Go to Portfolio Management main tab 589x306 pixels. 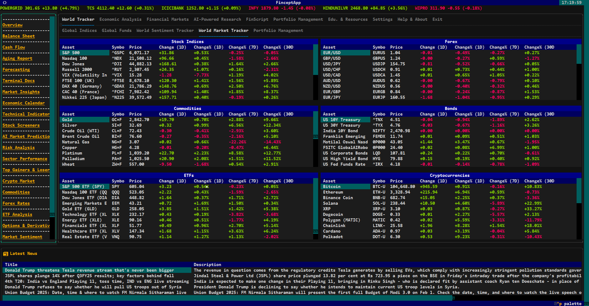click(298, 19)
